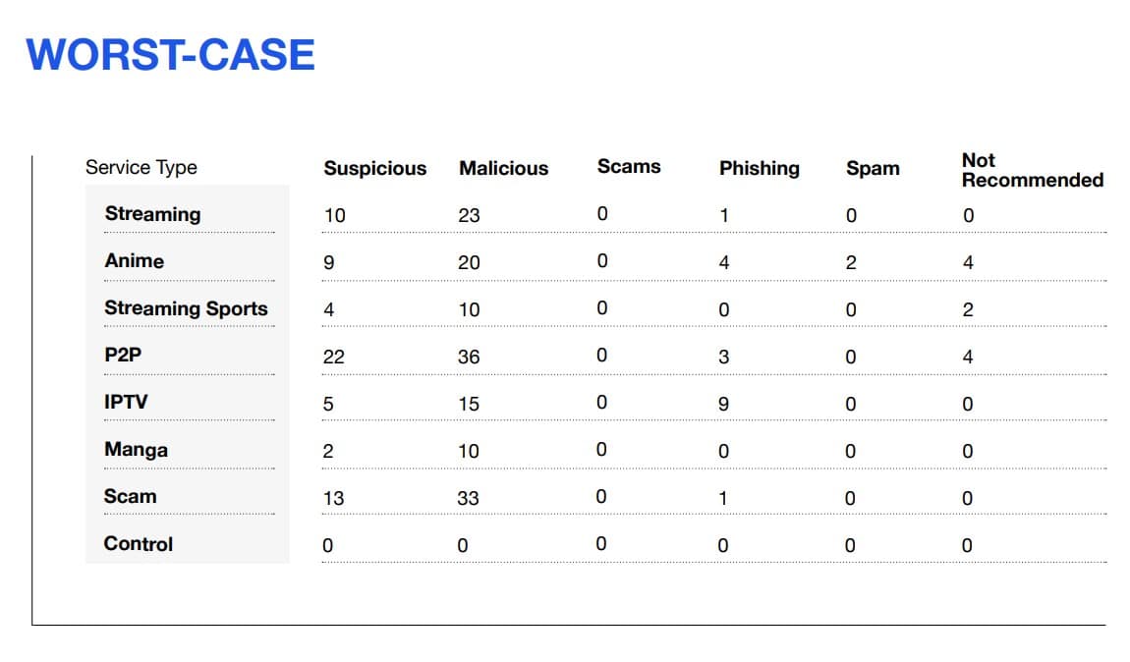Viewport: 1130px width, 662px height.
Task: Select the Scam row label
Action: pyautogui.click(x=131, y=496)
